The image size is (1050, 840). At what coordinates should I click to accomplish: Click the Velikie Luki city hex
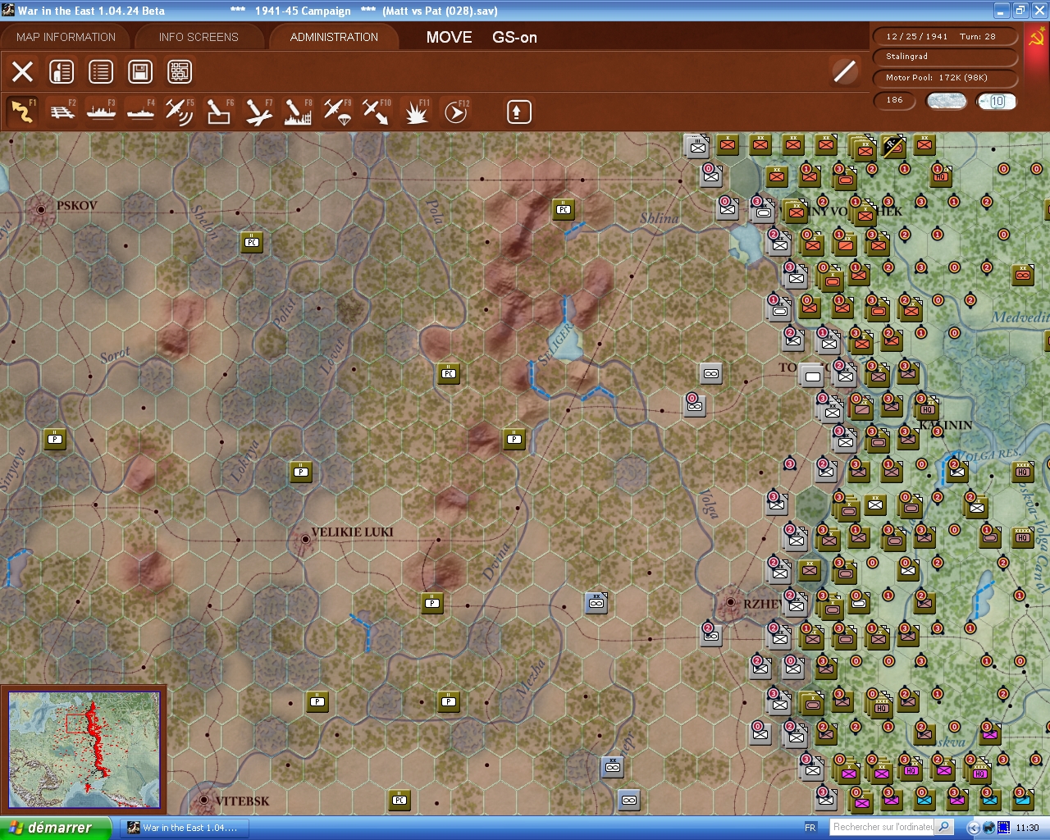(x=305, y=539)
